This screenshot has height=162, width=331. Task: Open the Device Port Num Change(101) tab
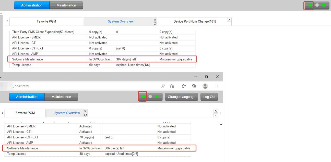coord(195,21)
